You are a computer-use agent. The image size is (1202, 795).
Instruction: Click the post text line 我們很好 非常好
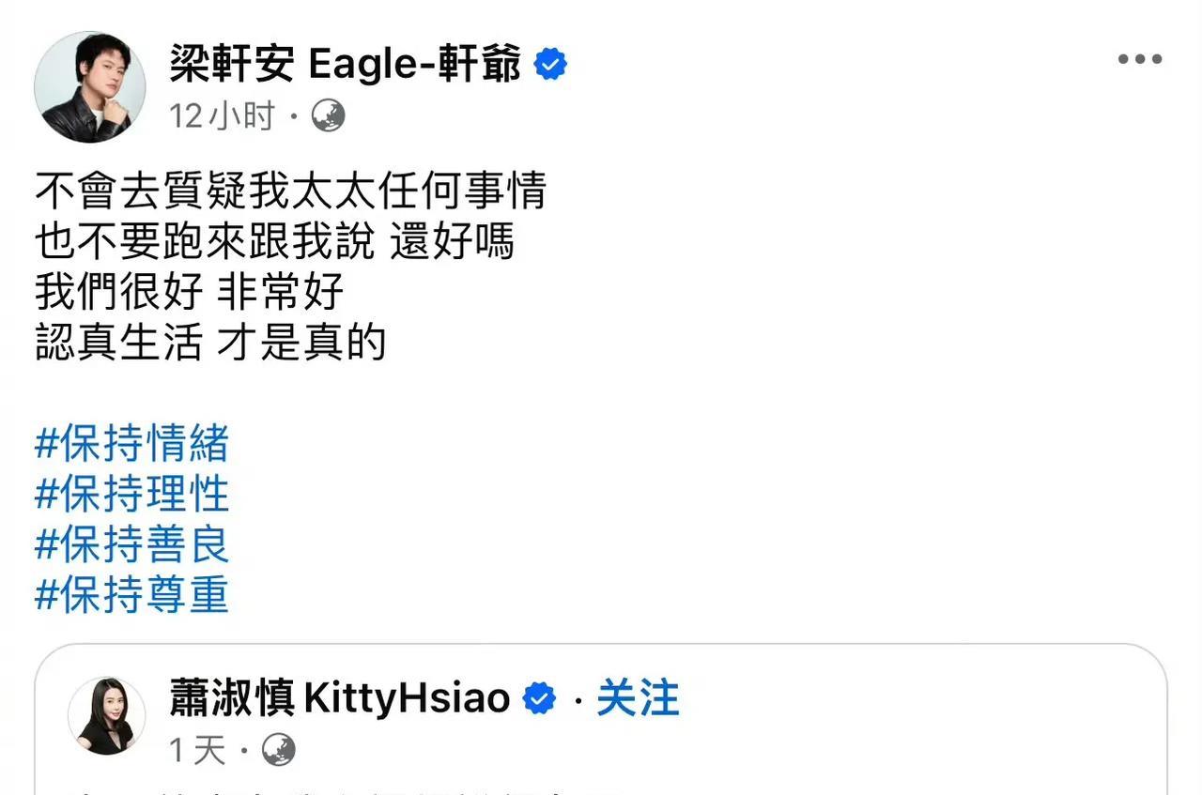tap(190, 293)
